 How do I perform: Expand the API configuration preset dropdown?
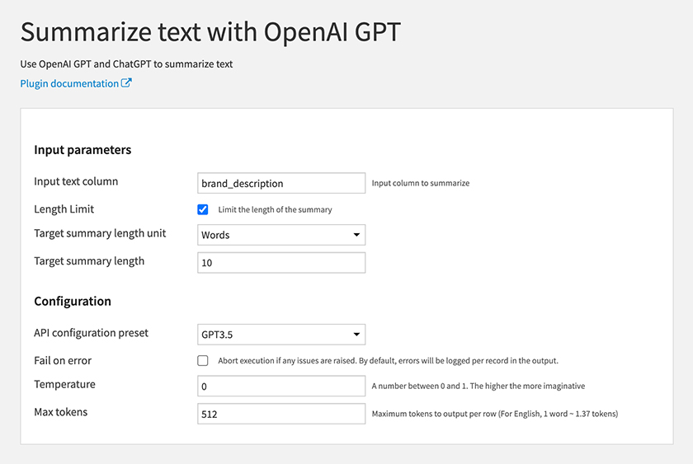pyautogui.click(x=281, y=335)
